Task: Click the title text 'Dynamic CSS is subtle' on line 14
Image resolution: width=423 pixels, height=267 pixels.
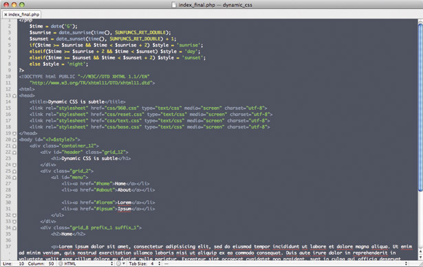Action: pos(76,102)
